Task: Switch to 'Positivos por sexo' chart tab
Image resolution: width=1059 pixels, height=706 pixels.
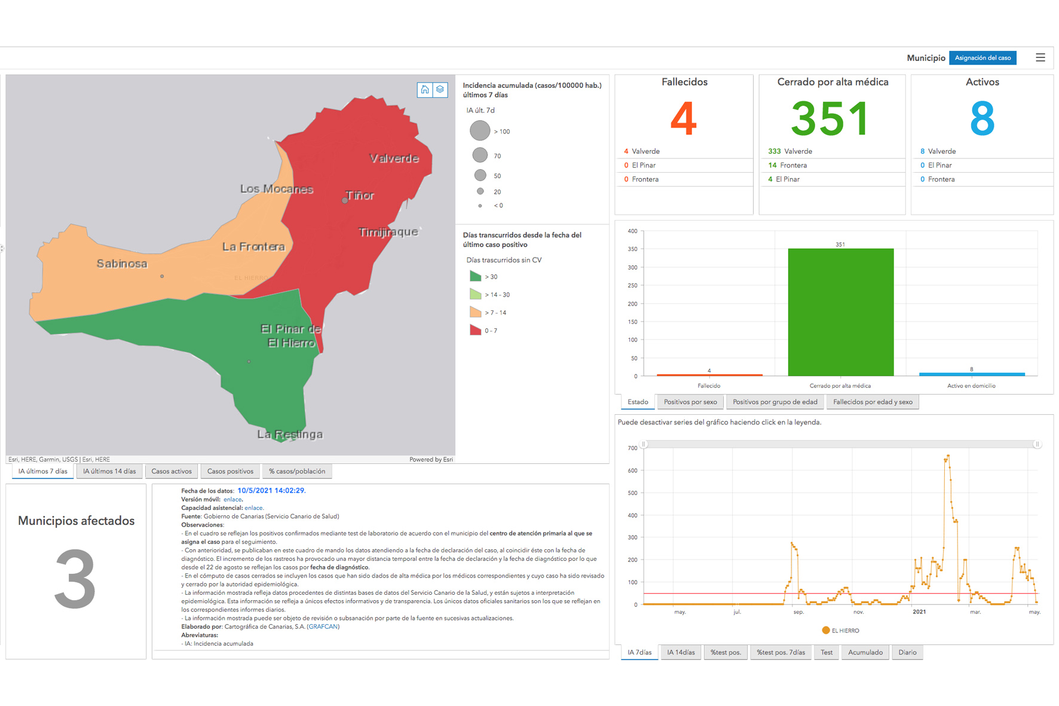Action: [690, 402]
